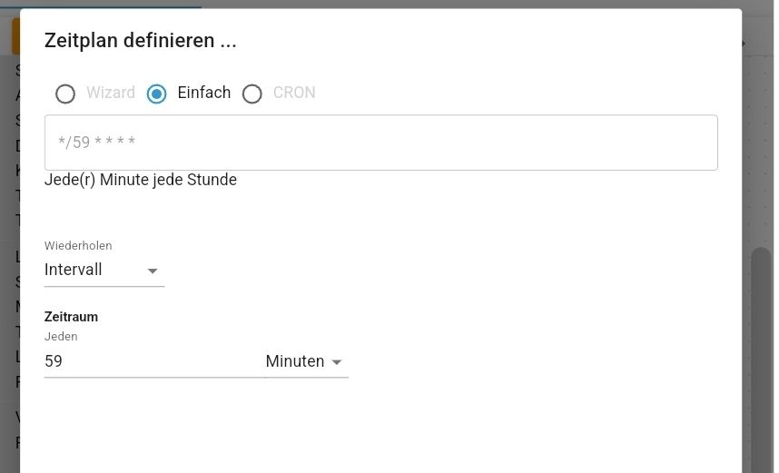
Task: Select the Wizard radio button
Action: click(65, 94)
